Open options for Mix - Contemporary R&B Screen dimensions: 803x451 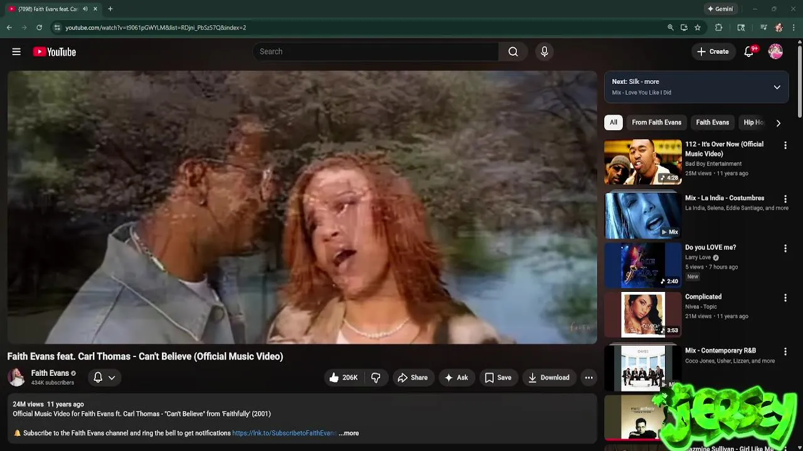(x=785, y=352)
